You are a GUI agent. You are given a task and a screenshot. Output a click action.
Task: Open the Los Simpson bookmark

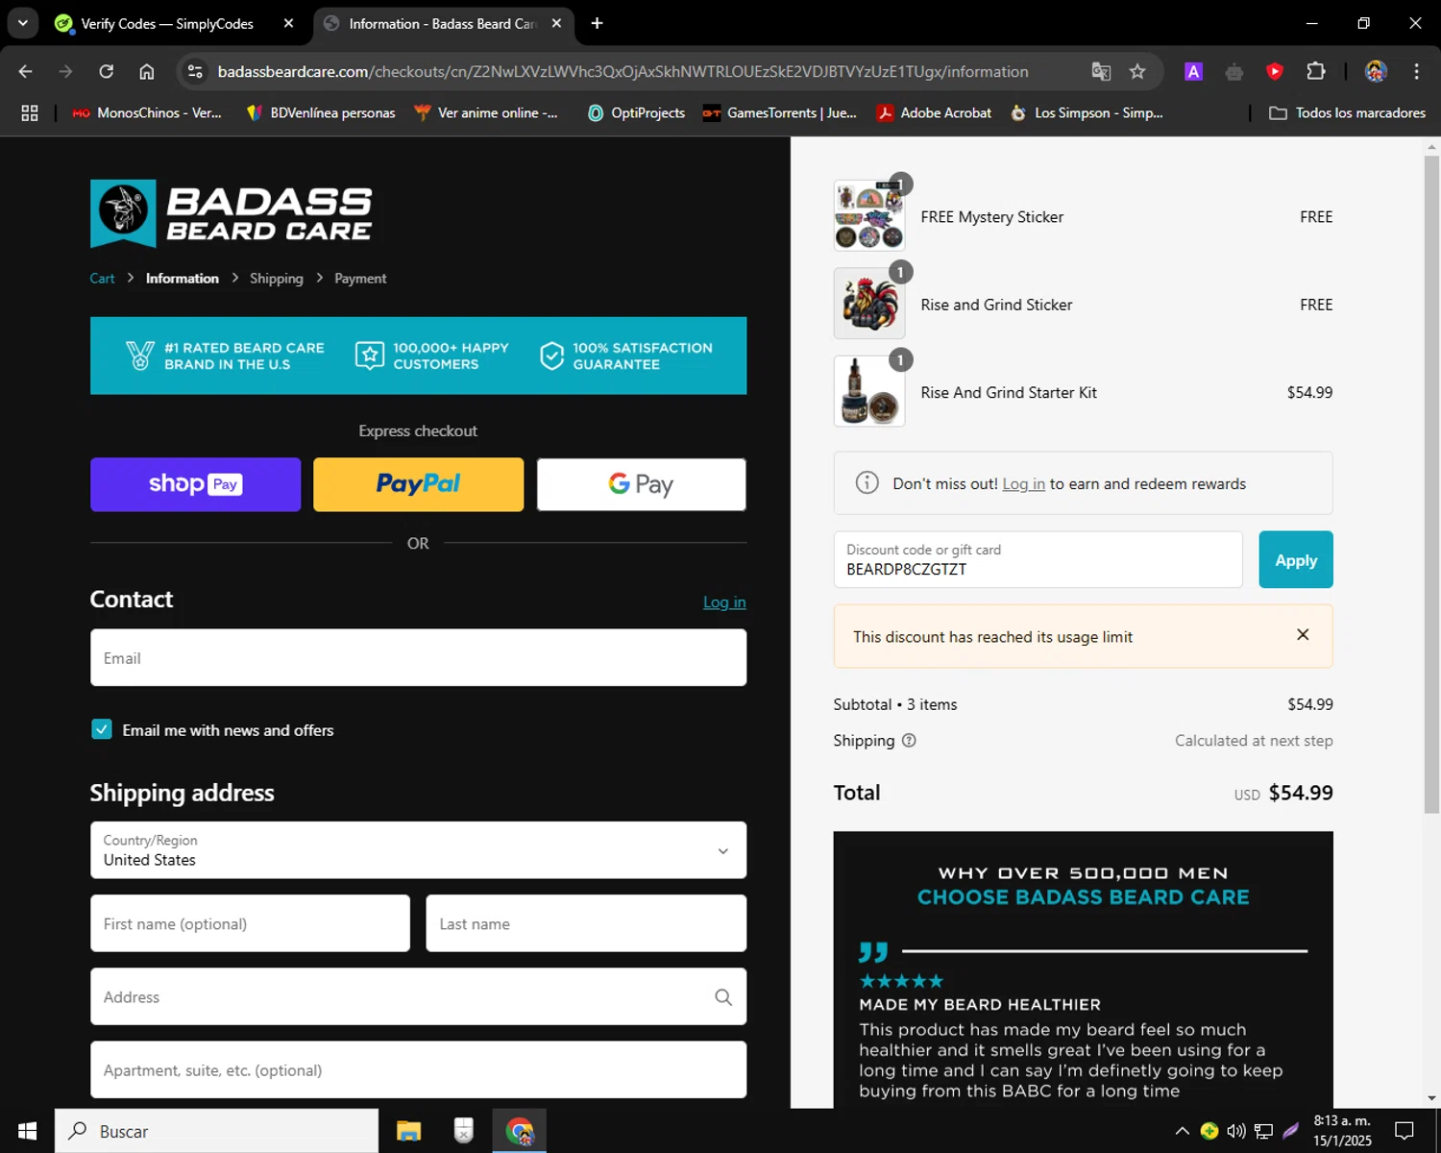[1087, 112]
